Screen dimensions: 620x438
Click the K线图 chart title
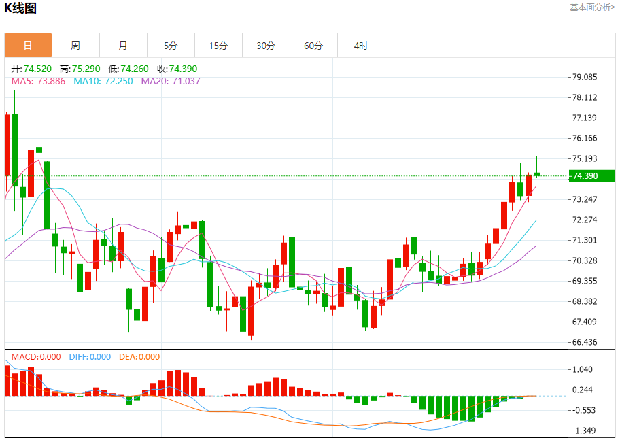click(x=20, y=8)
